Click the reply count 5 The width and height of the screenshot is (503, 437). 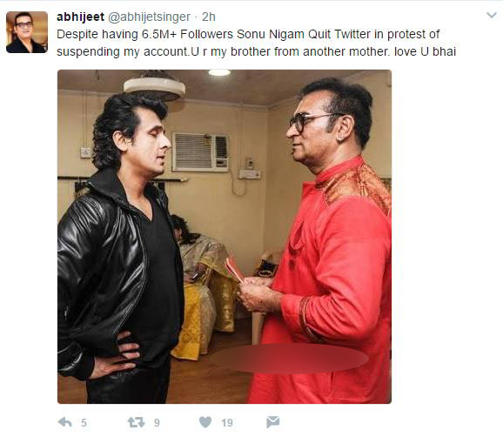point(84,422)
